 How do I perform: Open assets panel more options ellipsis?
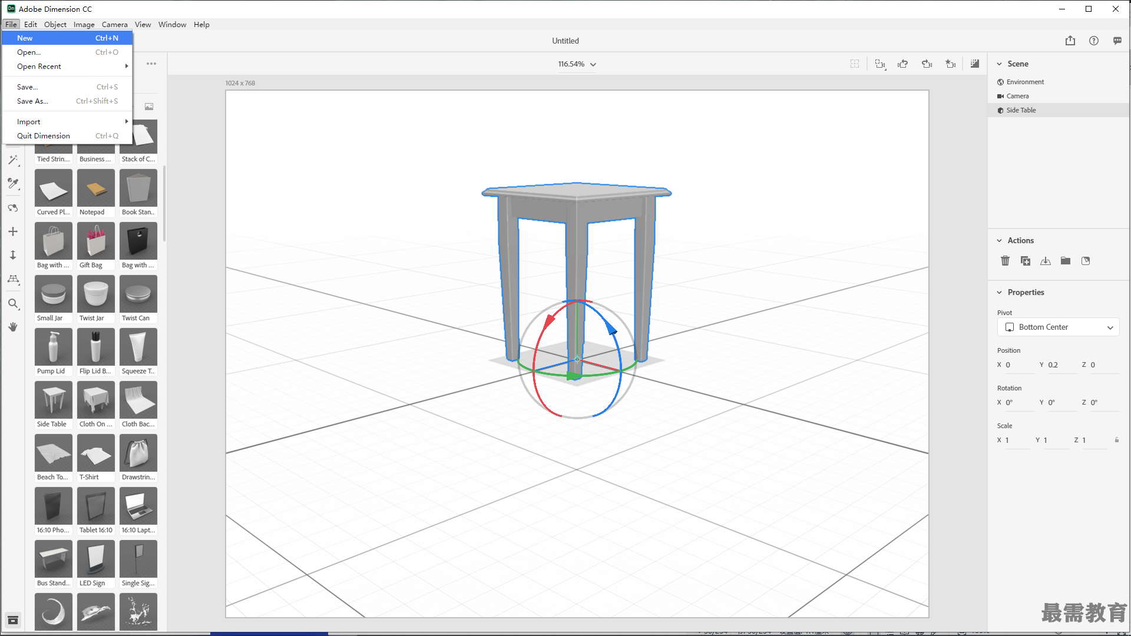pyautogui.click(x=151, y=64)
